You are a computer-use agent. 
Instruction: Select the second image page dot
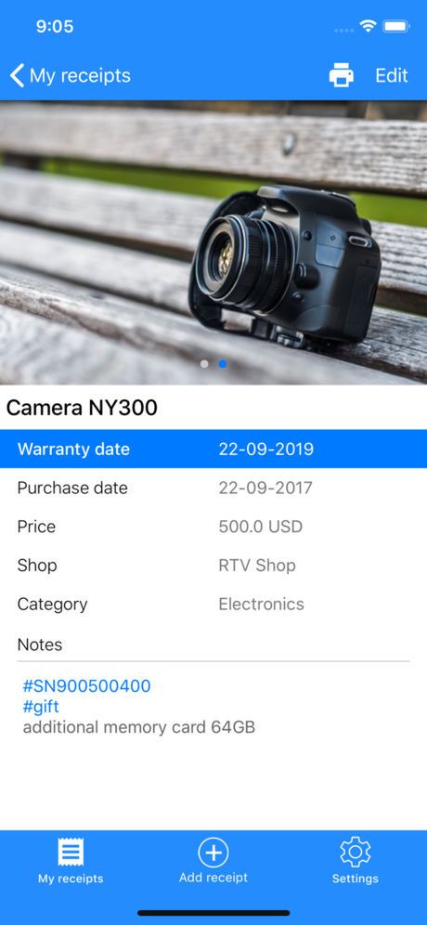pos(223,364)
